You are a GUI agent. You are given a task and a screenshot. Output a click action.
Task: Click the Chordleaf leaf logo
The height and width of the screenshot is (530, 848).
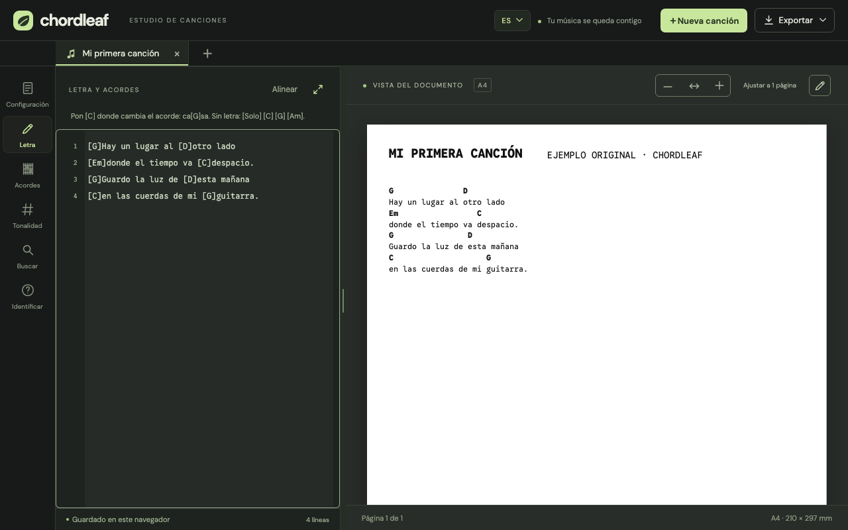pyautogui.click(x=23, y=21)
